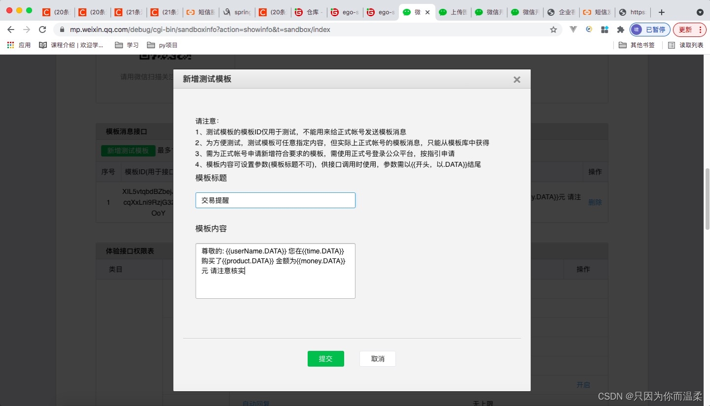Image resolution: width=710 pixels, height=406 pixels.
Task: Open the 应用 apps shortcut in the bookmarks bar
Action: [x=19, y=45]
